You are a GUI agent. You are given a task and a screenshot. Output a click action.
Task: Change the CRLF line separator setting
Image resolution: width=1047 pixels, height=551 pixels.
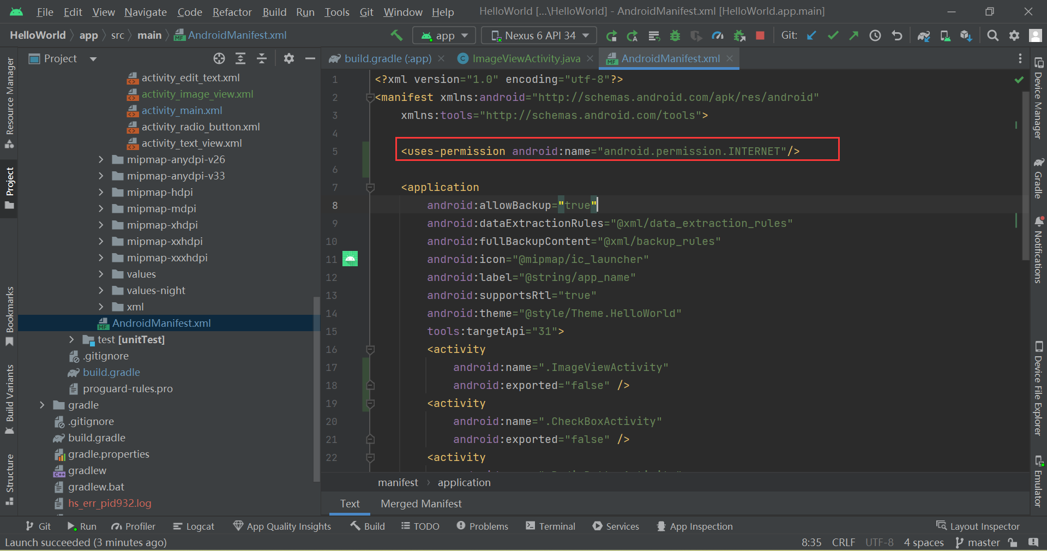click(843, 542)
